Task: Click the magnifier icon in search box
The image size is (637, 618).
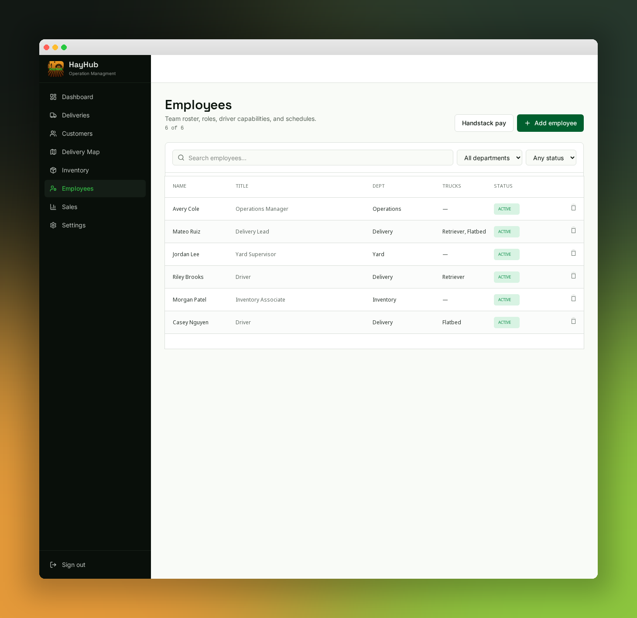Action: coord(181,158)
